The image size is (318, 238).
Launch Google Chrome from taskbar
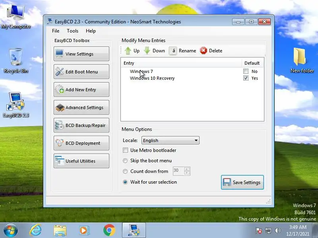coord(109,230)
